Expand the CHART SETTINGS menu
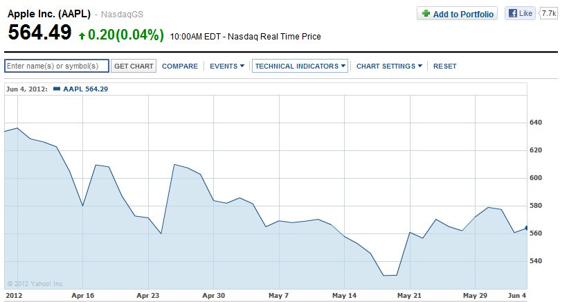 [389, 66]
